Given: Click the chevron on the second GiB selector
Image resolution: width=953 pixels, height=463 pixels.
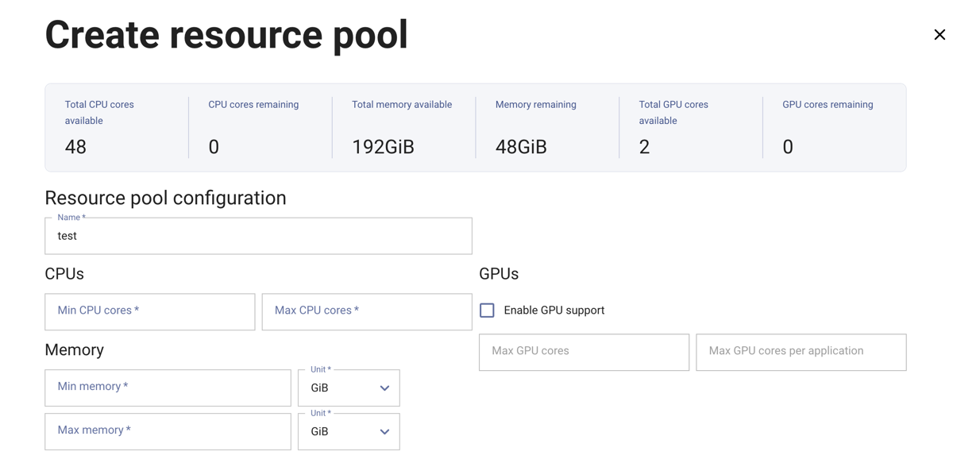Looking at the screenshot, I should coord(384,431).
